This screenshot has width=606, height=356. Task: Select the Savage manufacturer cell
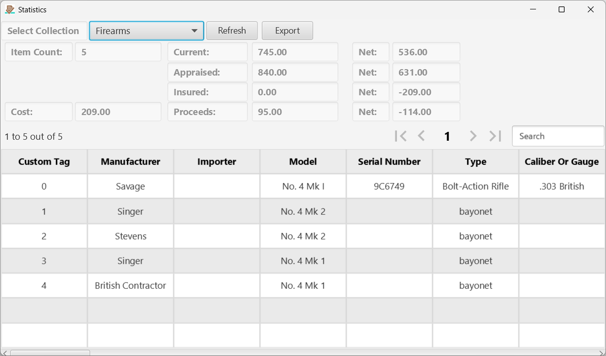131,187
